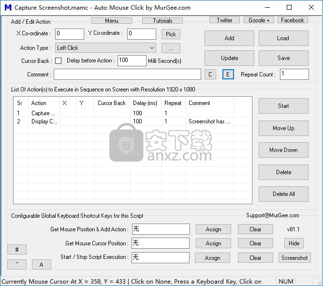Click the Delete All button
Image resolution: width=323 pixels, height=286 pixels.
tap(283, 194)
